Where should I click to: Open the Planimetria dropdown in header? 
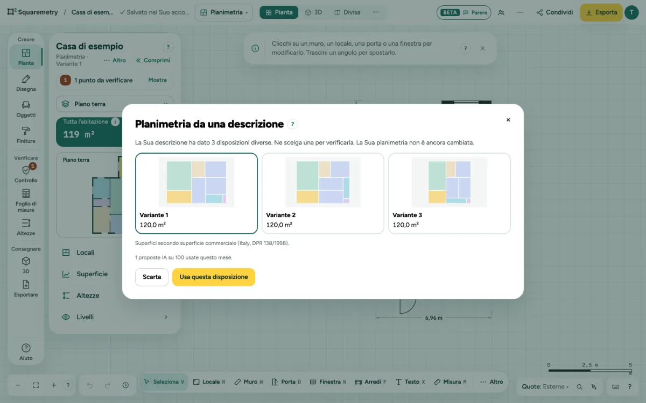(224, 12)
